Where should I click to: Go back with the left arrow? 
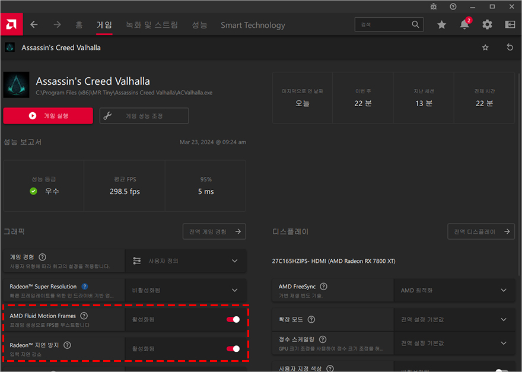pyautogui.click(x=34, y=24)
